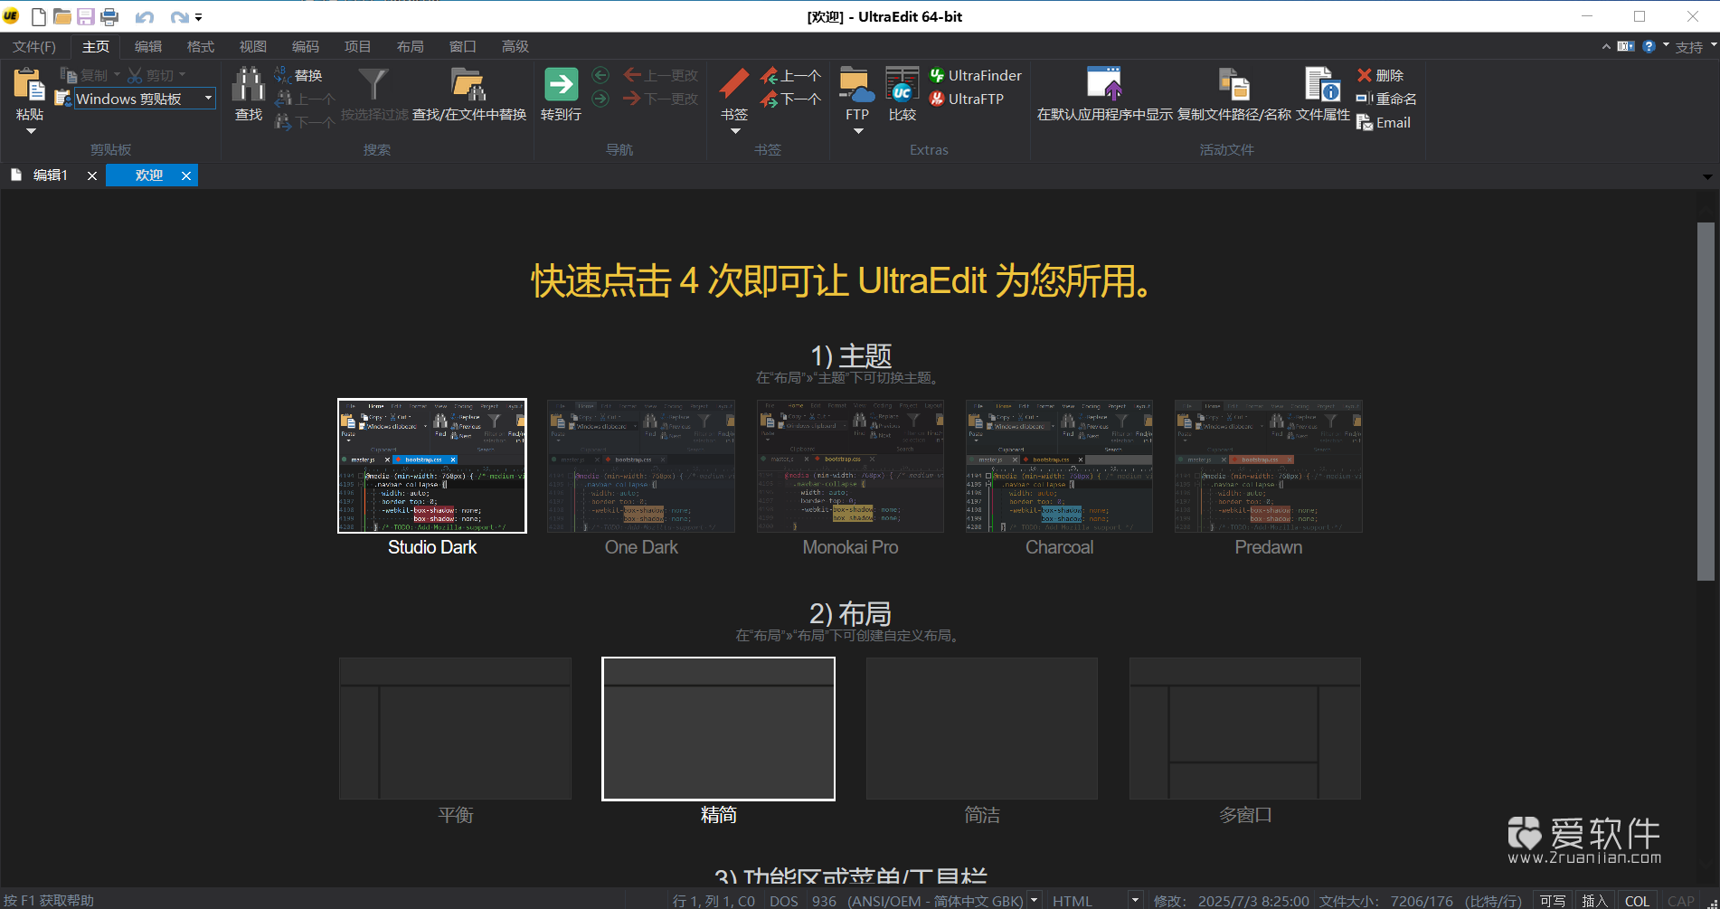
Task: Click the UE application logo icon
Action: (11, 16)
